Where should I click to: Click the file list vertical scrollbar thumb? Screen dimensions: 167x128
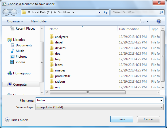click(162, 56)
